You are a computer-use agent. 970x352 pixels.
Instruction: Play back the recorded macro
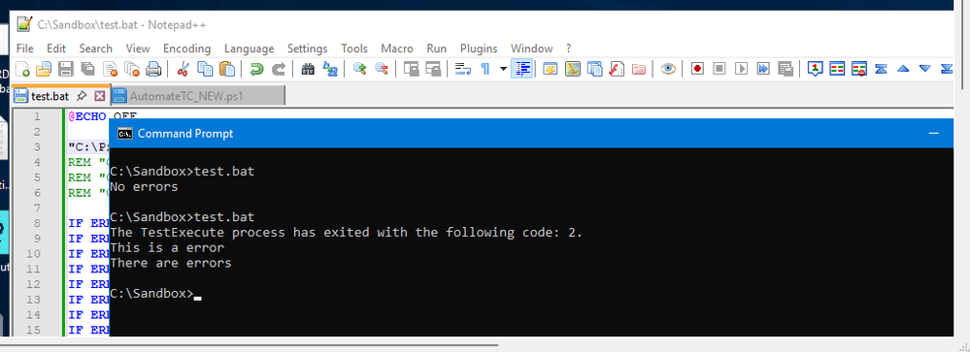tap(741, 69)
